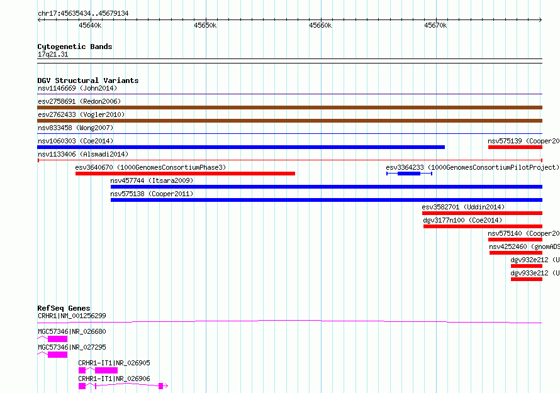Select the red bar under dgv933e212
560x393 pixels.
527,279
